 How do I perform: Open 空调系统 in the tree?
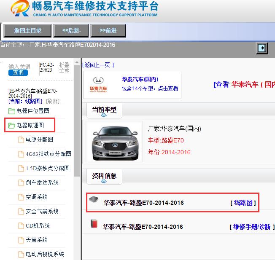click(37, 197)
